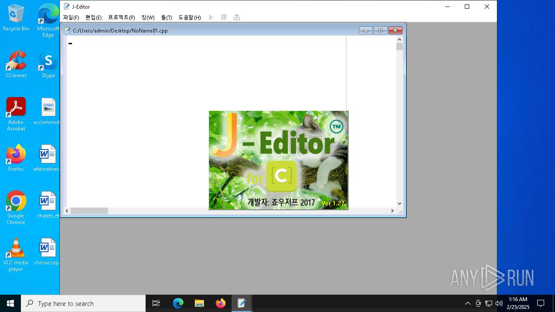
Task: Click the network icon in system tray
Action: click(489, 303)
